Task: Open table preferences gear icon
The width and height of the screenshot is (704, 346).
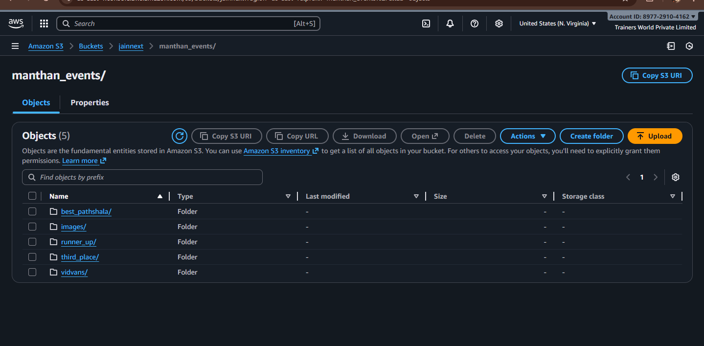Action: click(x=675, y=177)
